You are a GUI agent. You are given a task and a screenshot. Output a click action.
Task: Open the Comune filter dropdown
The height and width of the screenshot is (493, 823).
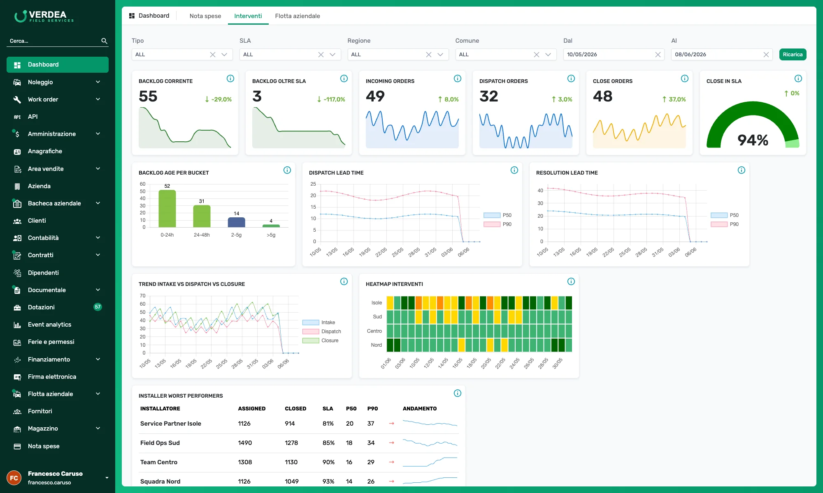click(x=548, y=55)
